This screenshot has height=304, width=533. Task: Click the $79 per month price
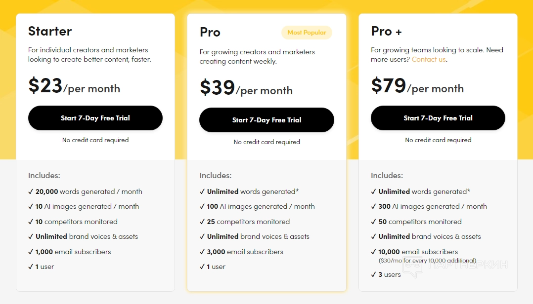pyautogui.click(x=417, y=86)
